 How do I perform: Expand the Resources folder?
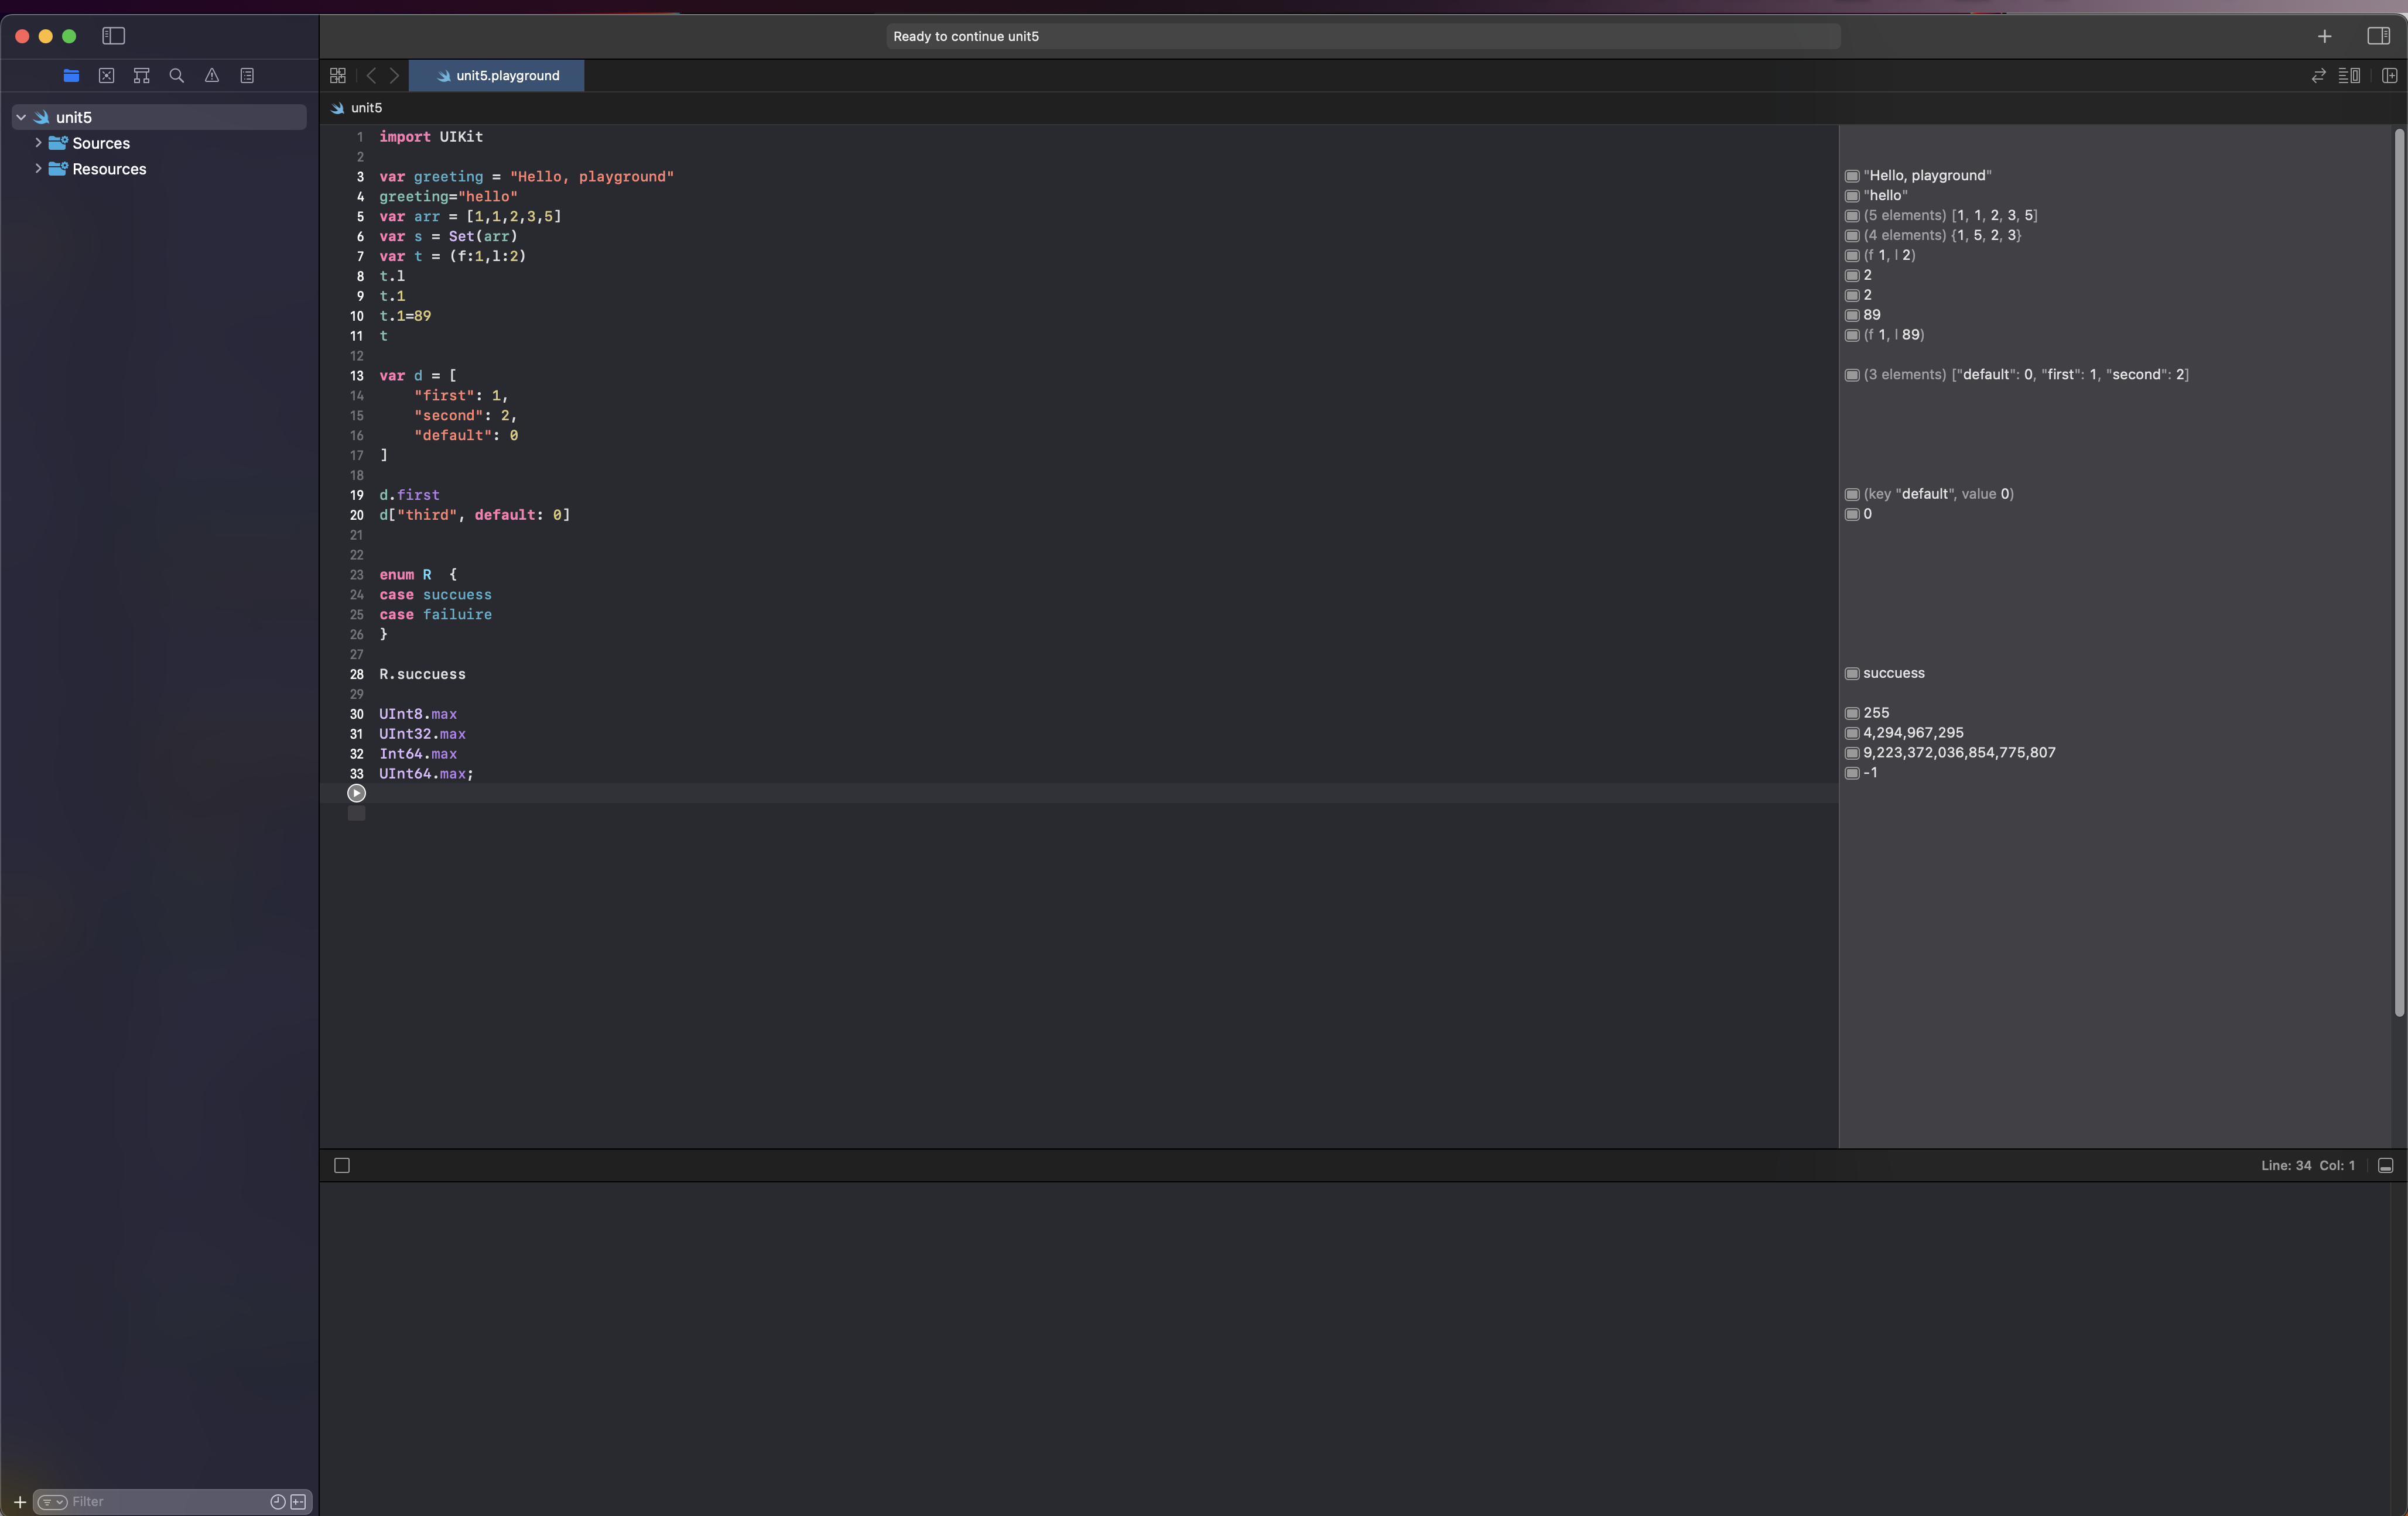click(38, 169)
